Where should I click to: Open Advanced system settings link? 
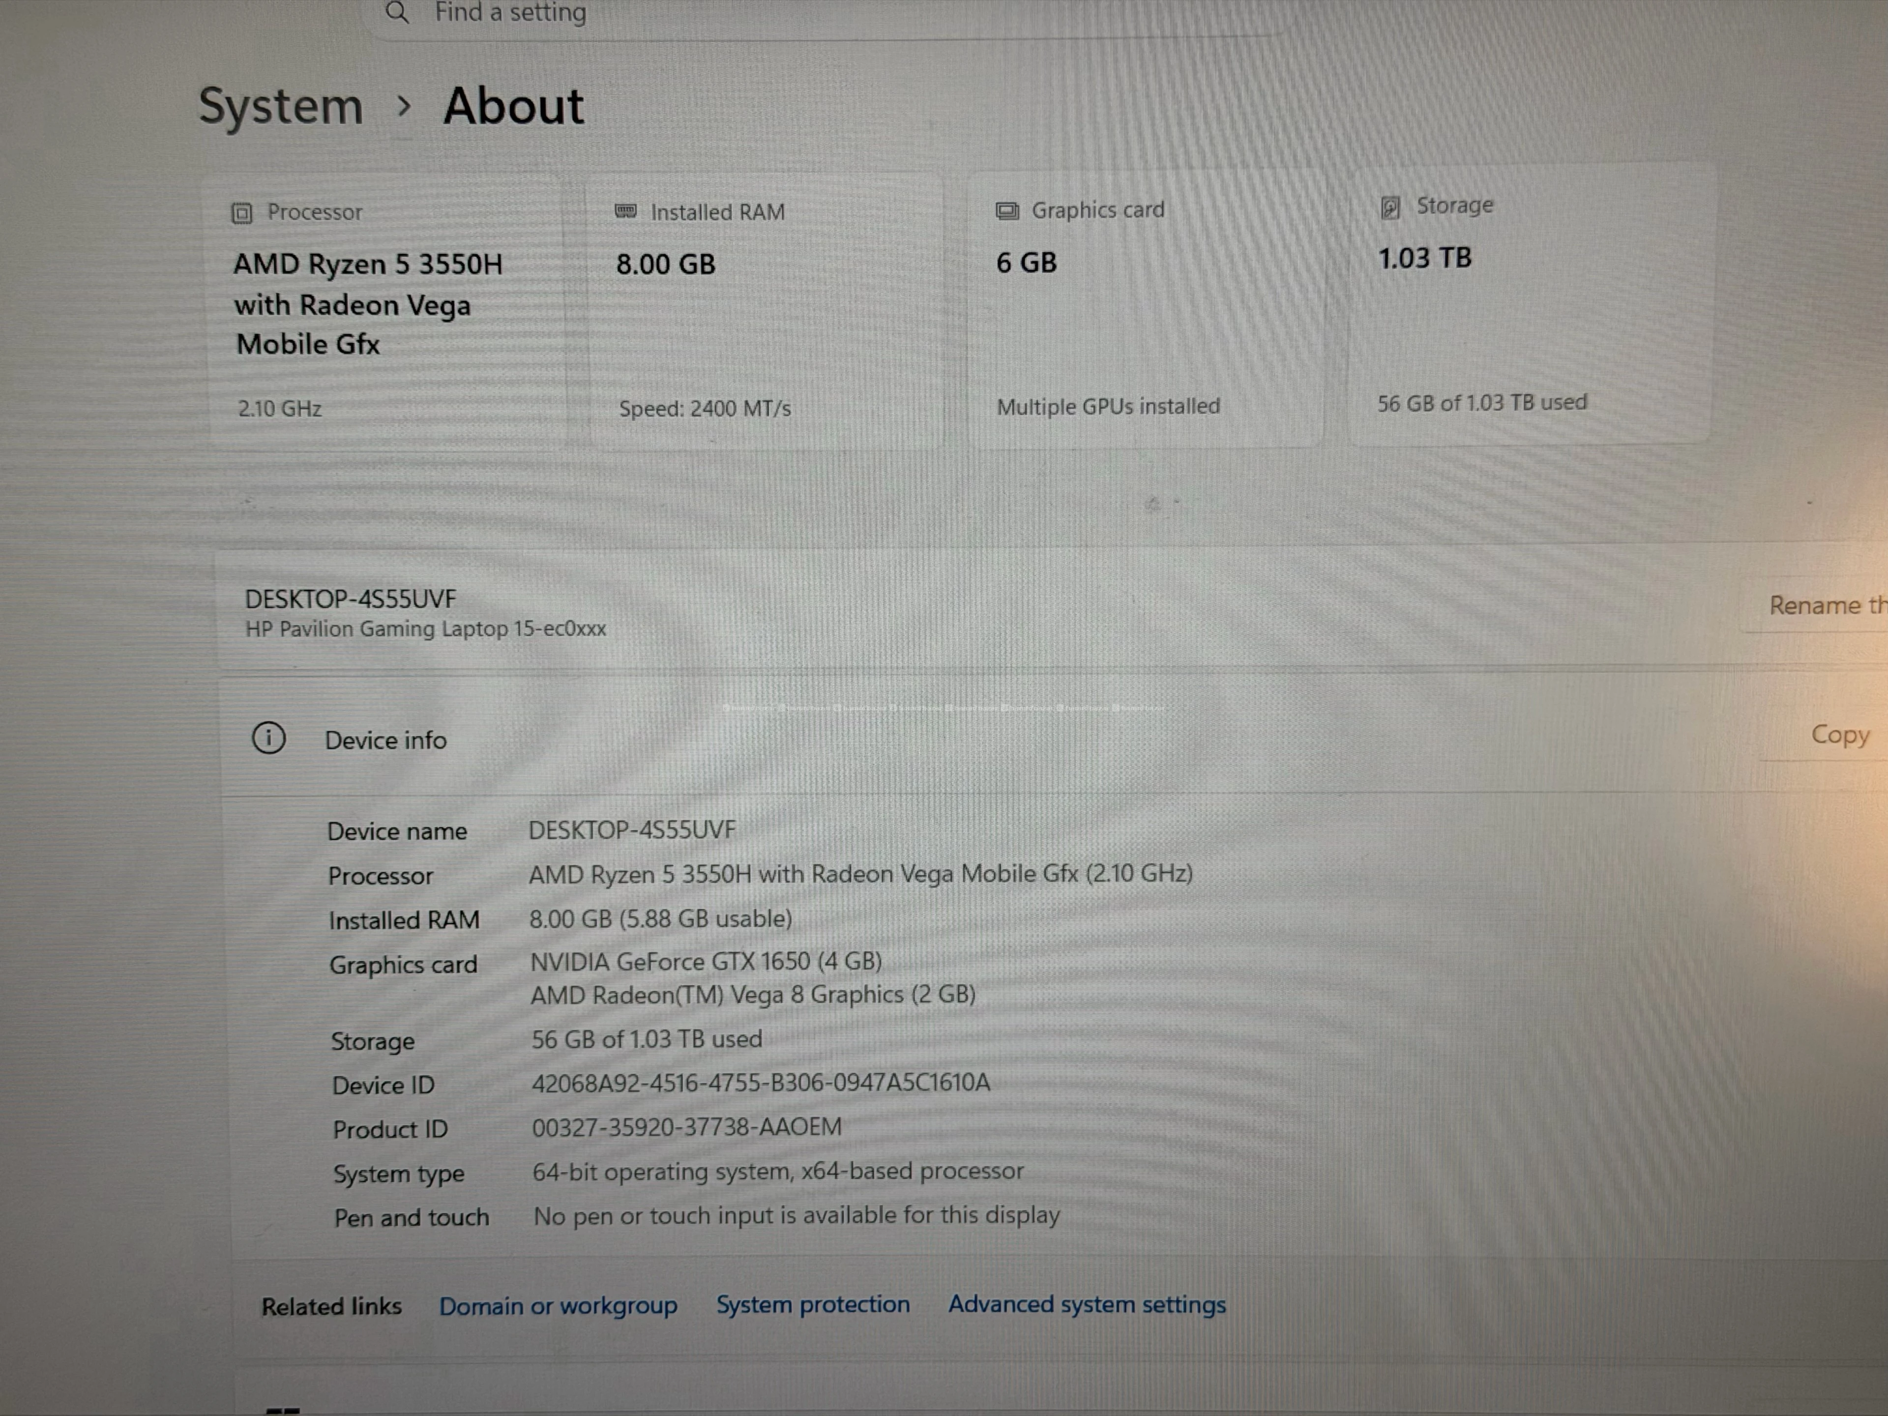click(x=1087, y=1304)
